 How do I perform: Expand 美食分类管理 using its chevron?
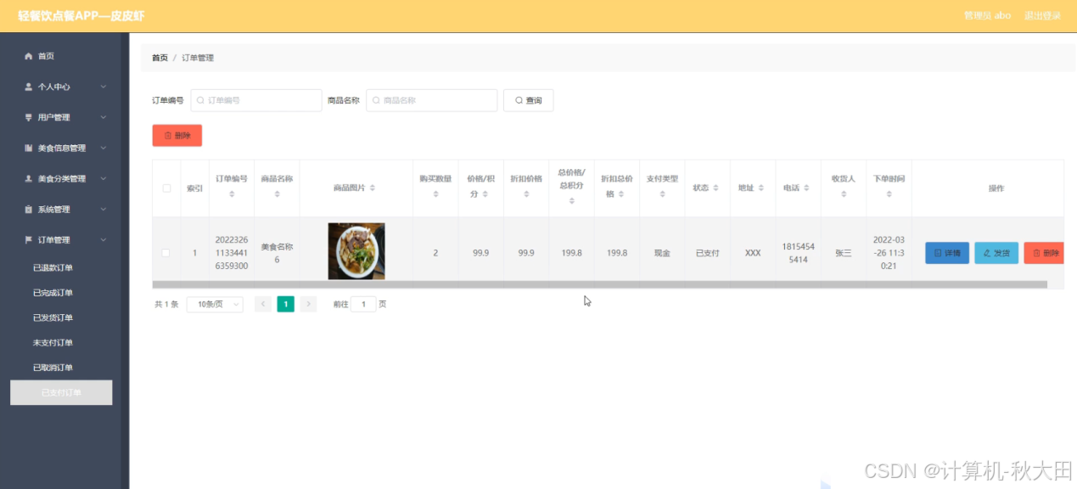coord(104,178)
